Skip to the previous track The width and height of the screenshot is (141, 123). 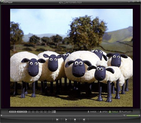57,120
